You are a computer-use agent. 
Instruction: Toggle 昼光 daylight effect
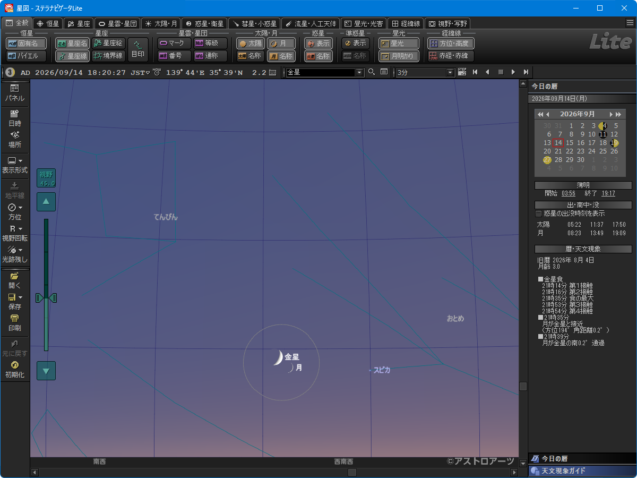[x=399, y=44]
